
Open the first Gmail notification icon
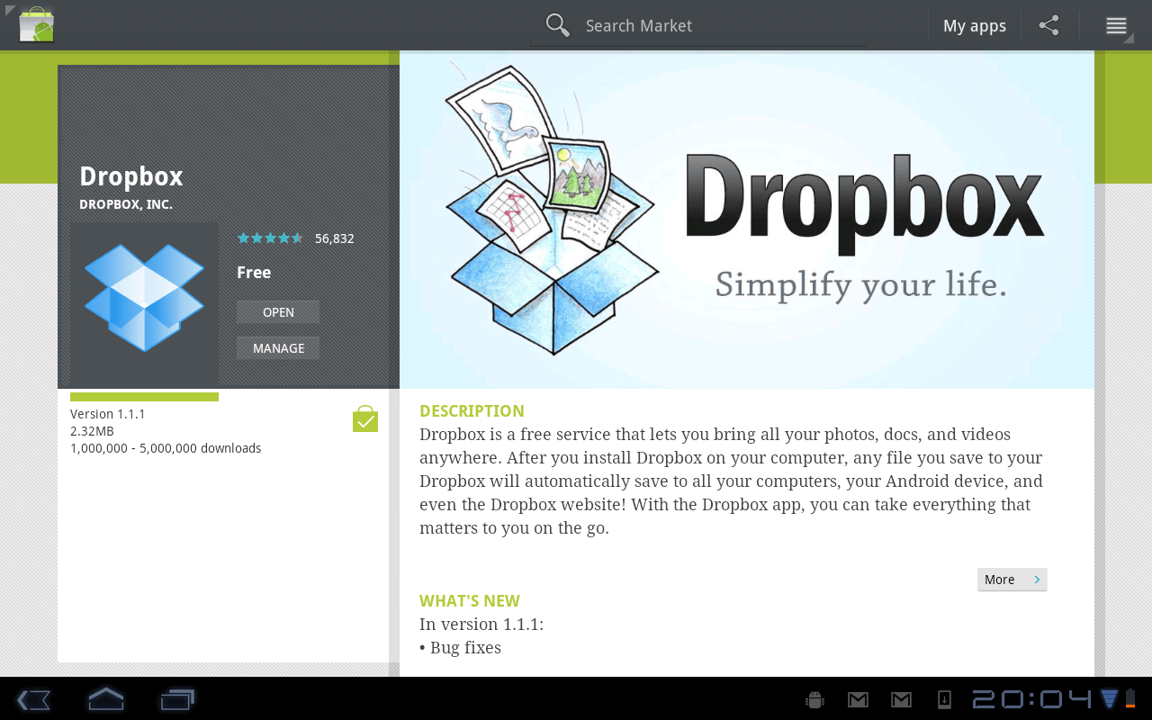coord(858,699)
